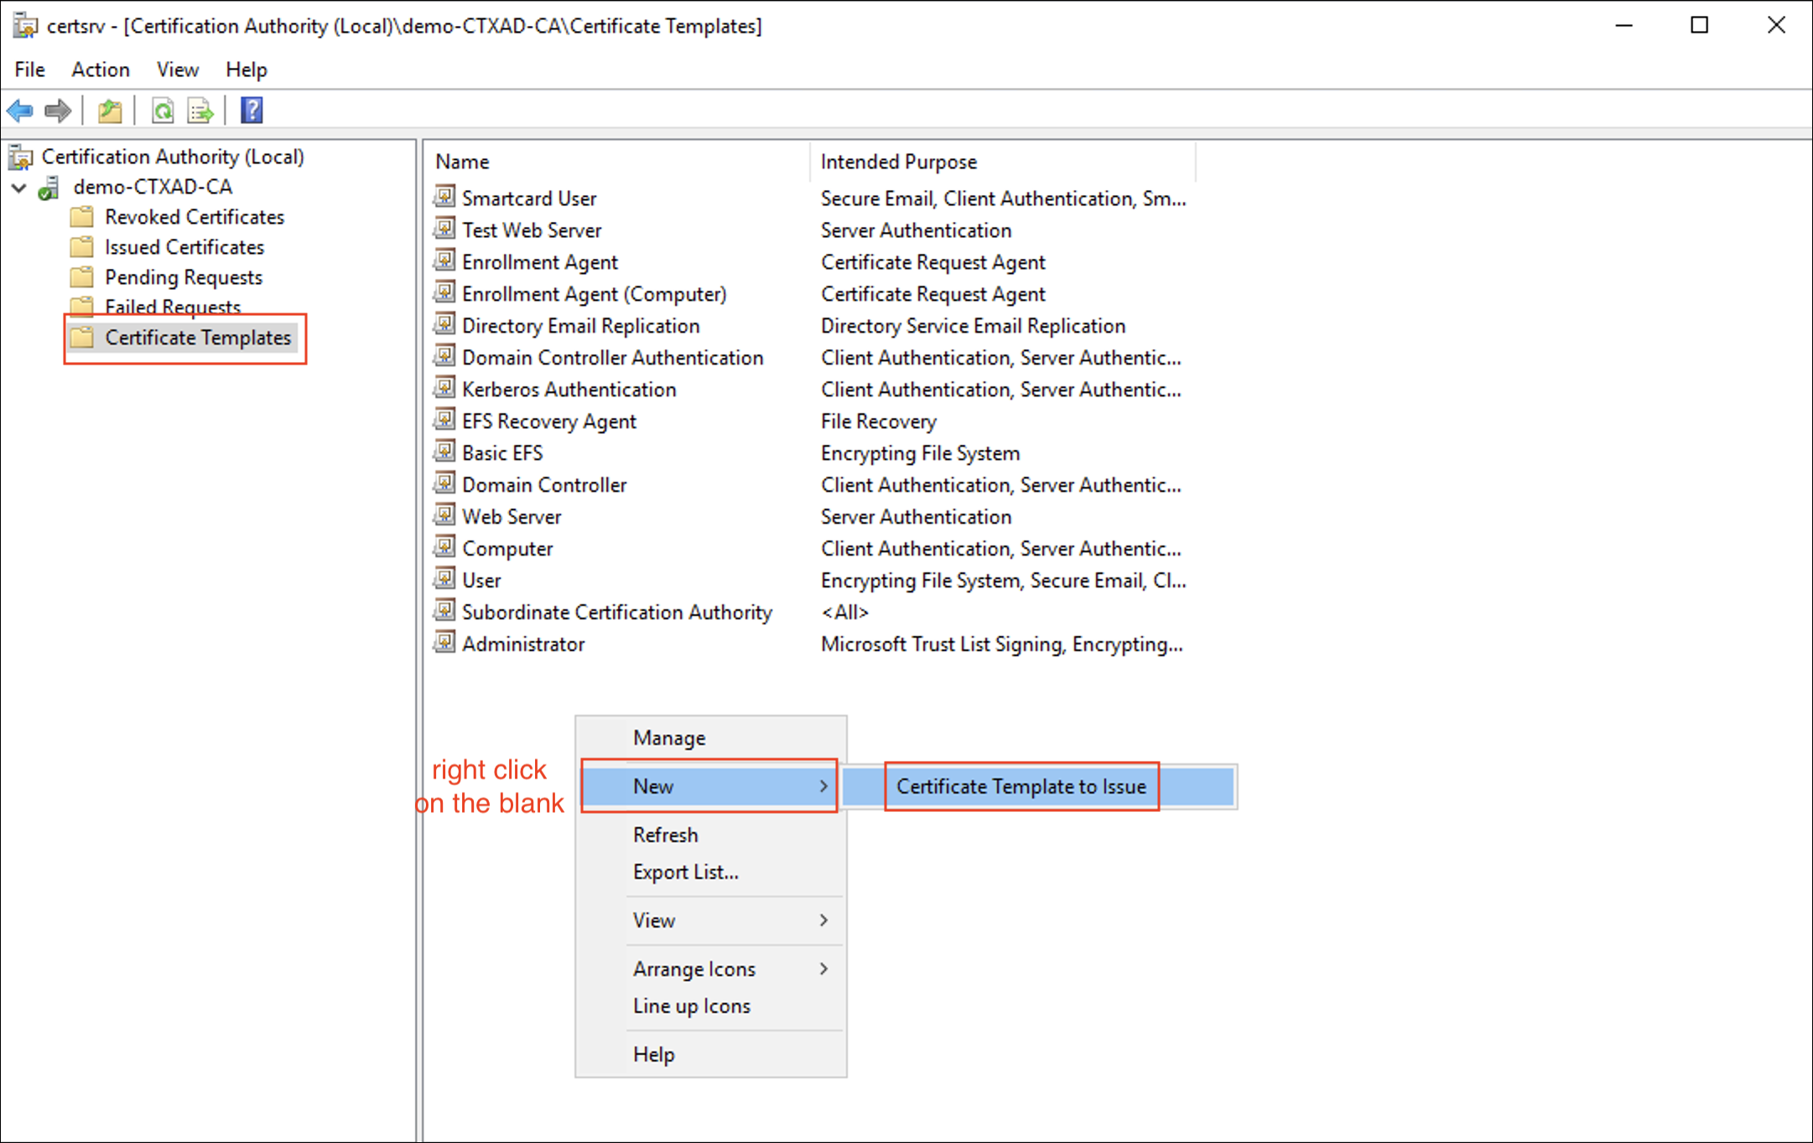This screenshot has height=1143, width=1813.
Task: Click the Export List toolbar icon
Action: (x=200, y=111)
